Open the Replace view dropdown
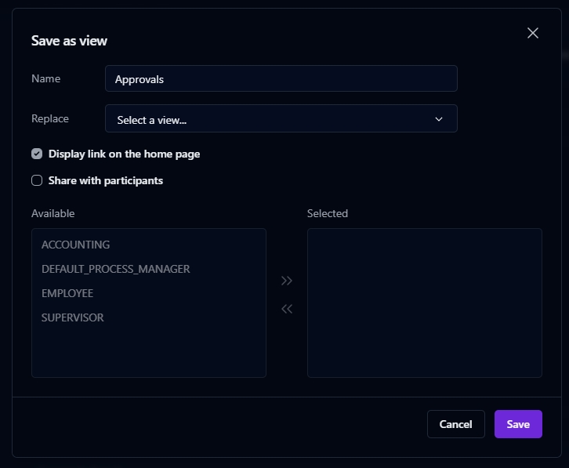Image resolution: width=569 pixels, height=468 pixels. pyautogui.click(x=281, y=119)
